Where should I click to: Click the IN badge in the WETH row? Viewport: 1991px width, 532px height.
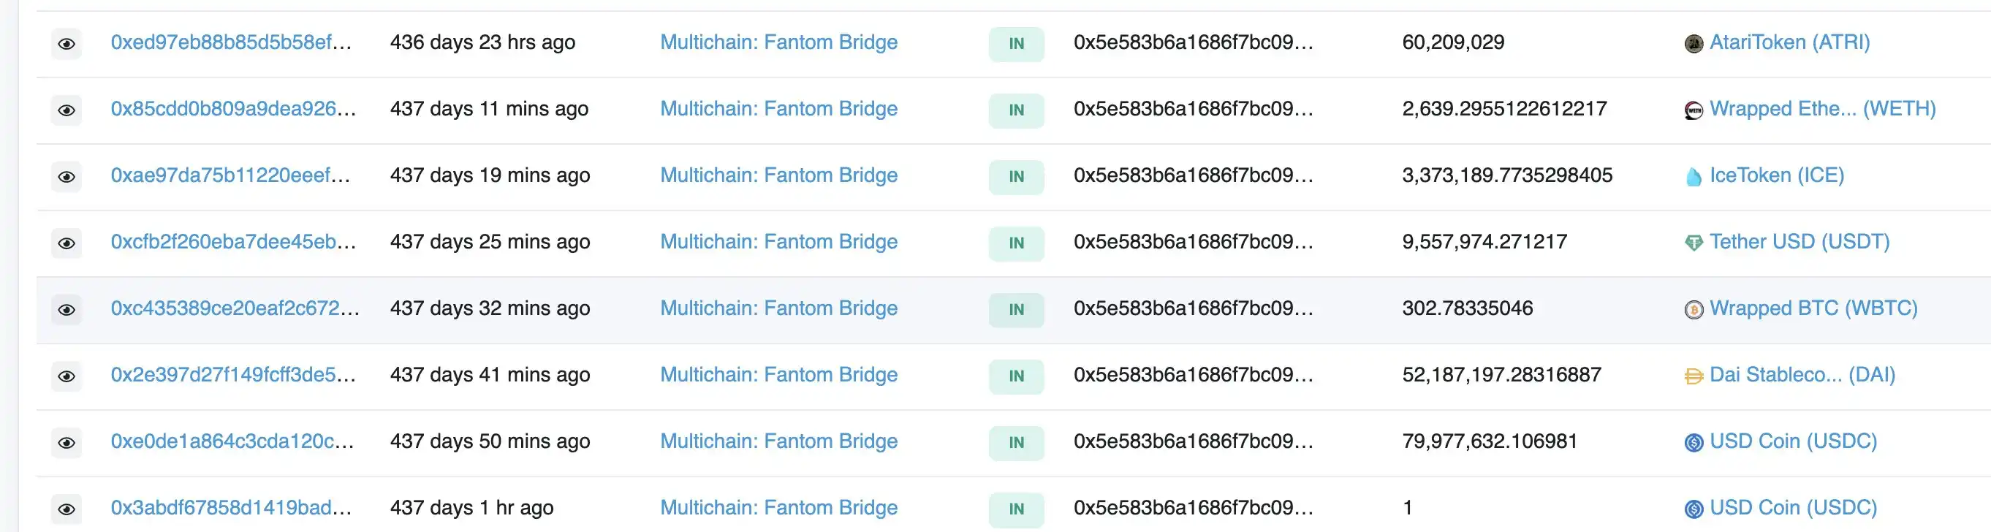(1015, 110)
